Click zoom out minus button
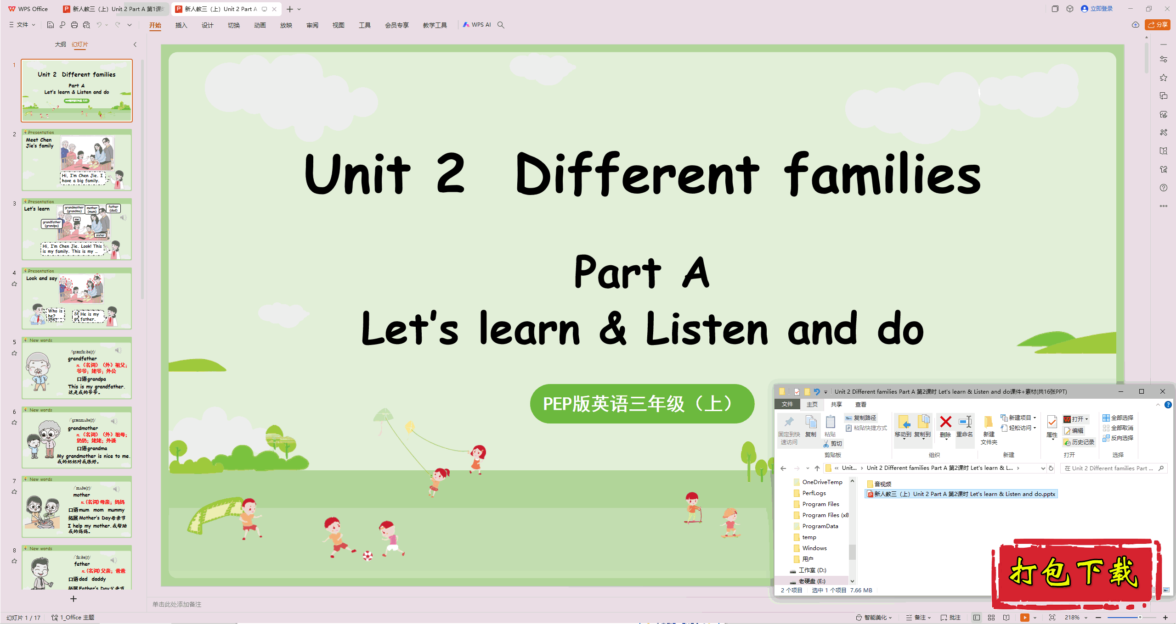 coord(1098,618)
